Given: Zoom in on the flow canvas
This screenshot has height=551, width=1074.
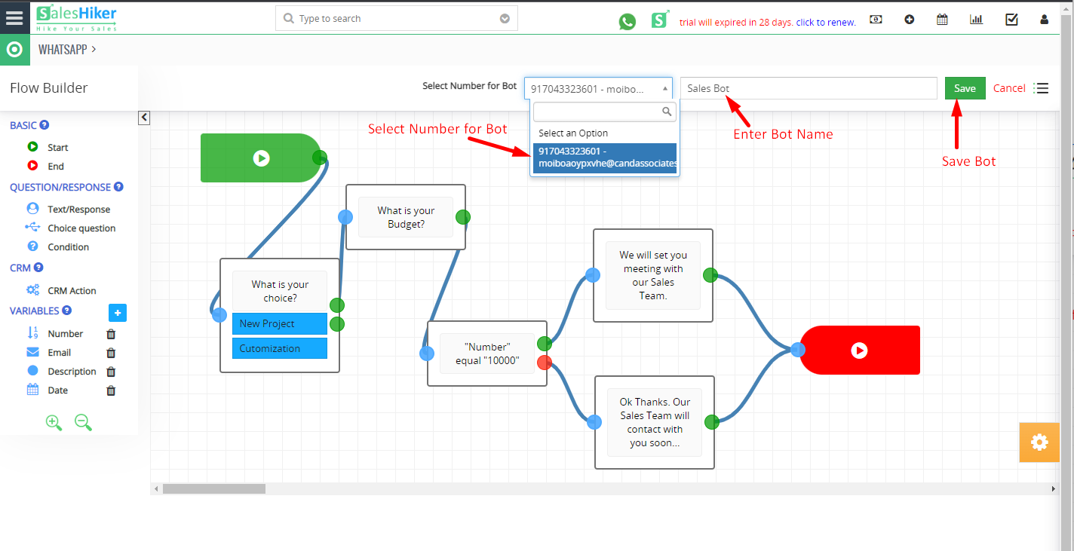Looking at the screenshot, I should 54,422.
